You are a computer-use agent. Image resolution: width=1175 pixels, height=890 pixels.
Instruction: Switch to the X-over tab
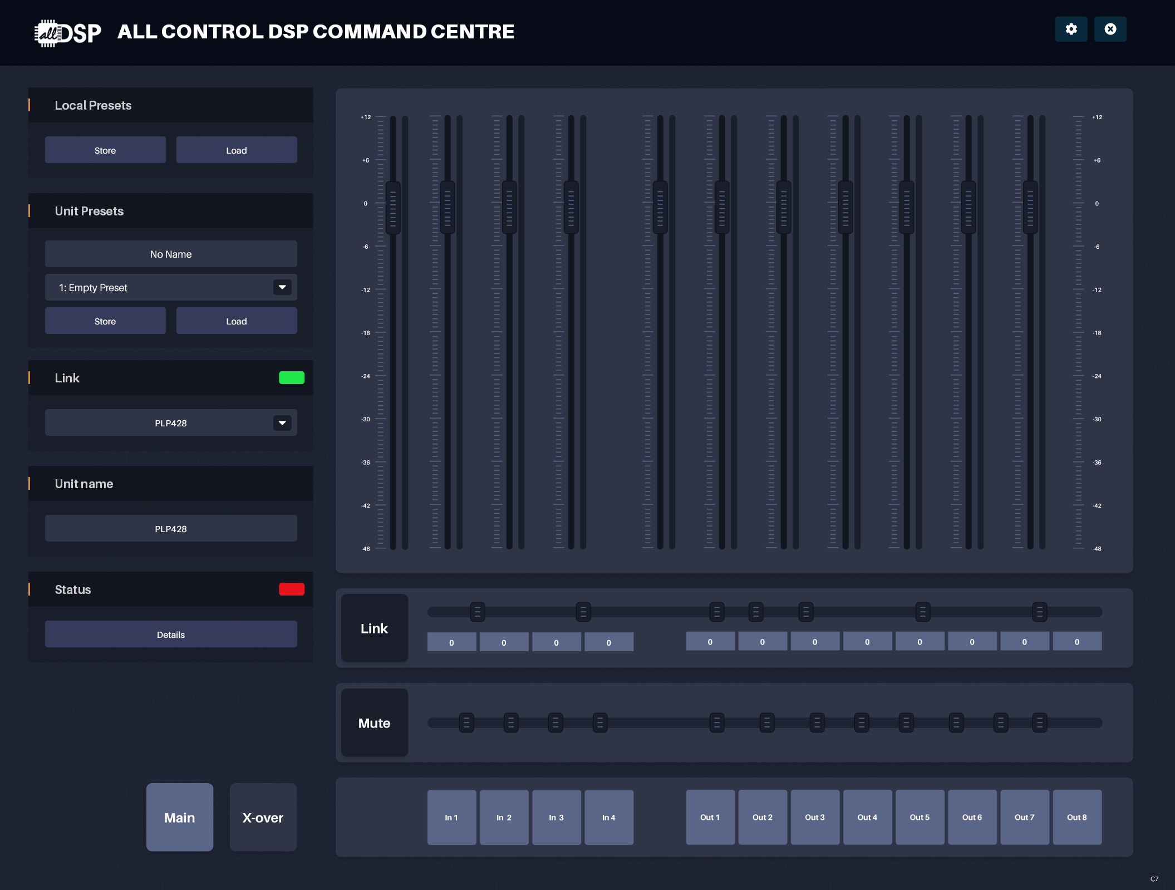pyautogui.click(x=263, y=817)
